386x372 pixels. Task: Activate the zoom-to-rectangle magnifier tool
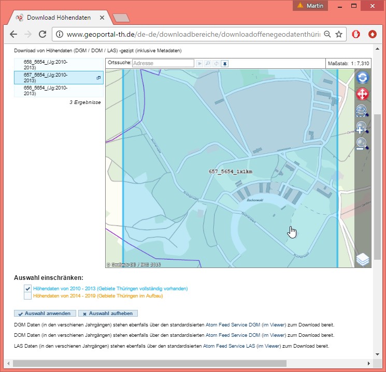362,111
